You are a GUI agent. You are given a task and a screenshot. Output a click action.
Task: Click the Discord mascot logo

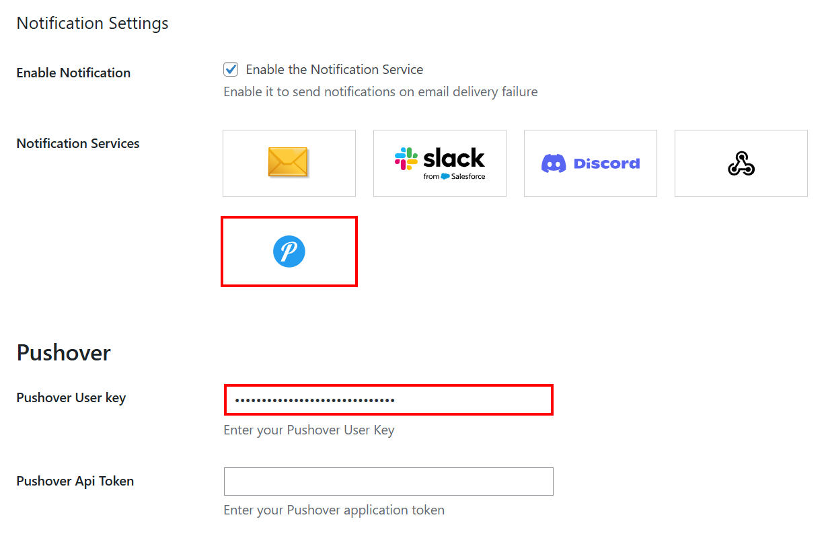[x=554, y=163]
